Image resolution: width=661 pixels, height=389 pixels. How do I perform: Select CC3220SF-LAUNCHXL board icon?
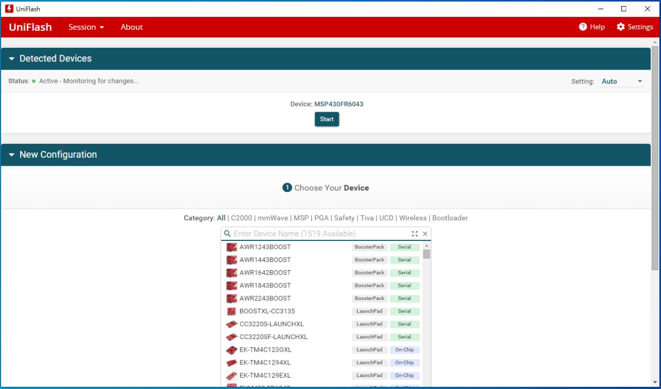tap(231, 337)
